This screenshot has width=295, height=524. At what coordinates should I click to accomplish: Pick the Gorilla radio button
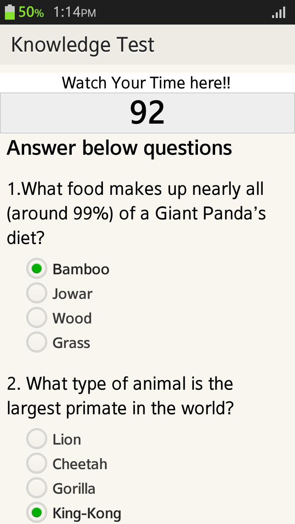(x=37, y=488)
